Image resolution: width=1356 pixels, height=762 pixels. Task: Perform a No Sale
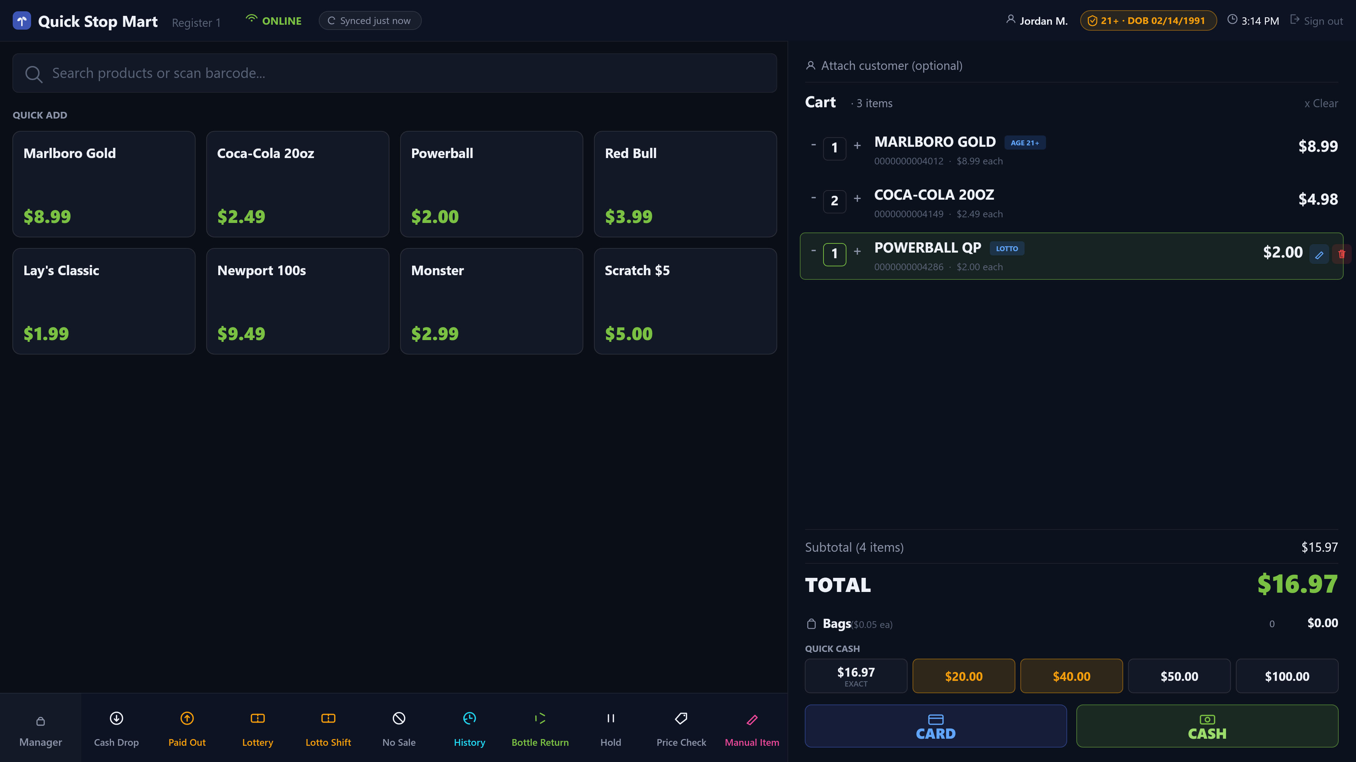[x=399, y=728]
